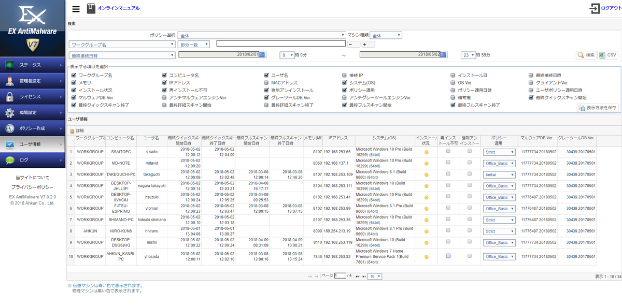Image resolution: width=622 pixels, height=306 pixels.
Task: Remove search condition with minus button
Action: [x=354, y=45]
